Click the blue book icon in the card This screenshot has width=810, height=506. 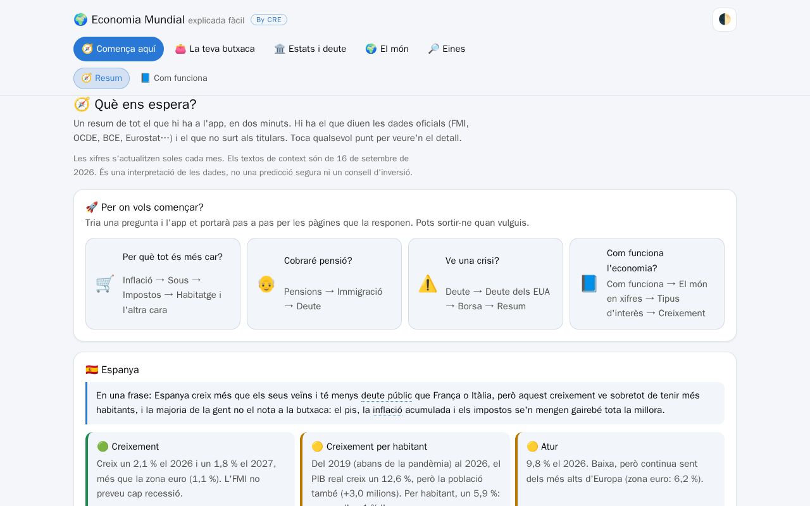(x=589, y=283)
